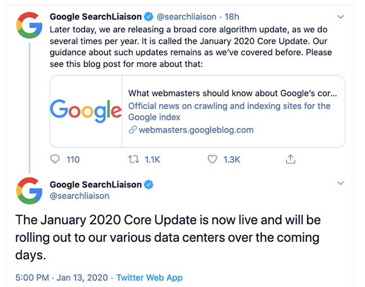The height and width of the screenshot is (287, 365).
Task: Open the 'What webmasters should know' card title
Action: [232, 93]
